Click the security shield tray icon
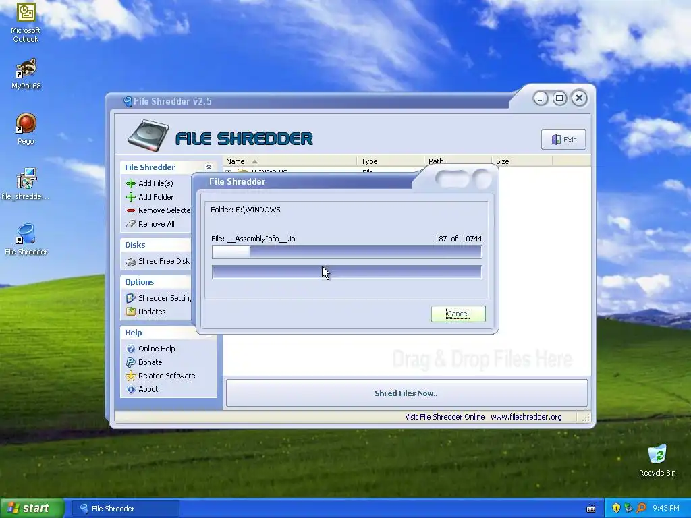Image resolution: width=691 pixels, height=518 pixels. click(x=616, y=508)
